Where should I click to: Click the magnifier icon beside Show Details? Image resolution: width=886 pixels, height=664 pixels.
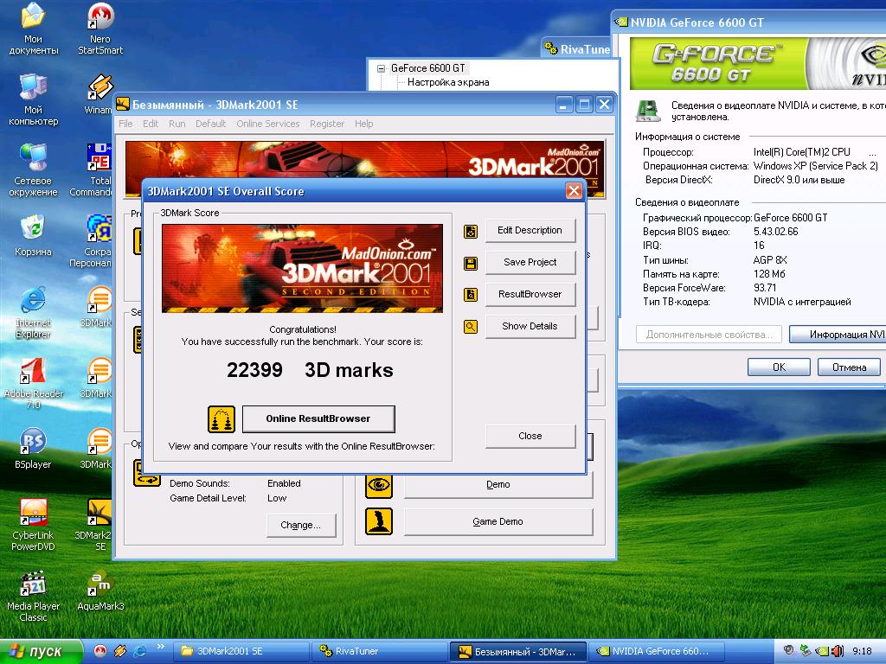pos(471,326)
